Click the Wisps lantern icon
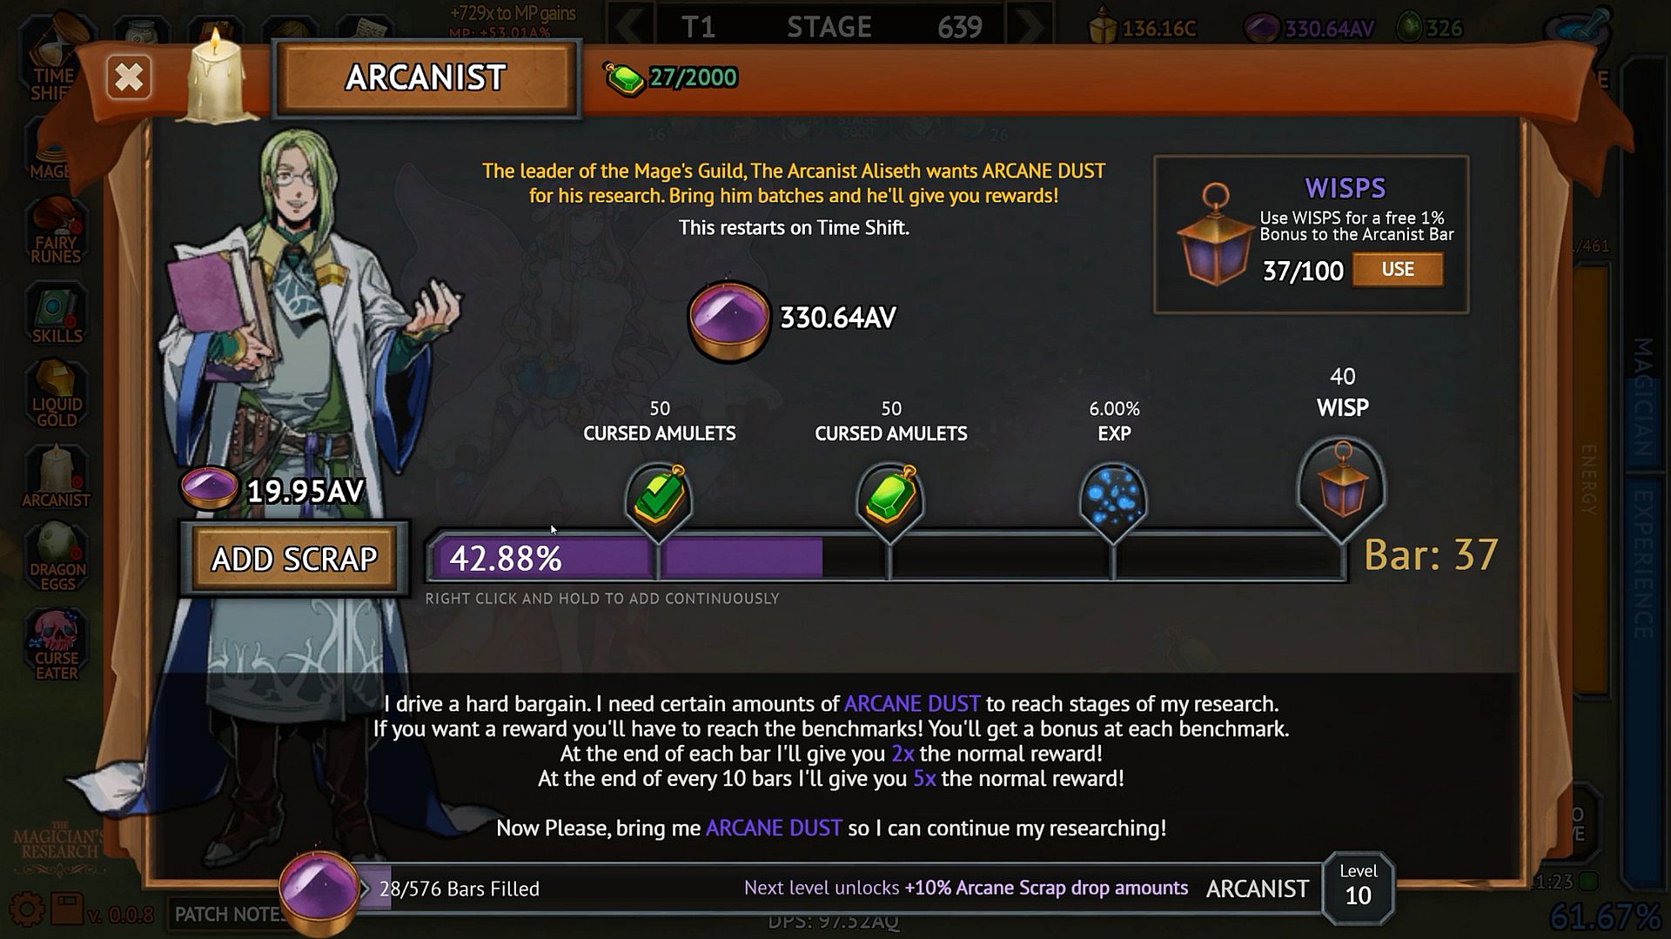 [x=1213, y=235]
